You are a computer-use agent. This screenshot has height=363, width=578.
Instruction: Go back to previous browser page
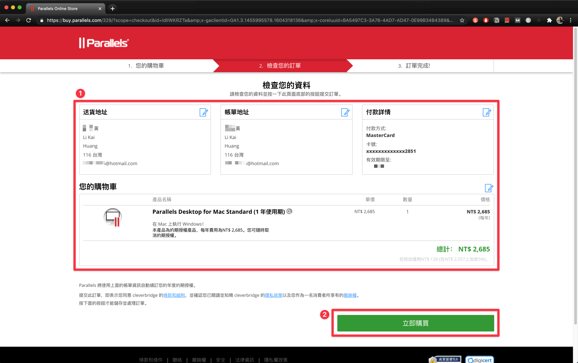pos(7,20)
